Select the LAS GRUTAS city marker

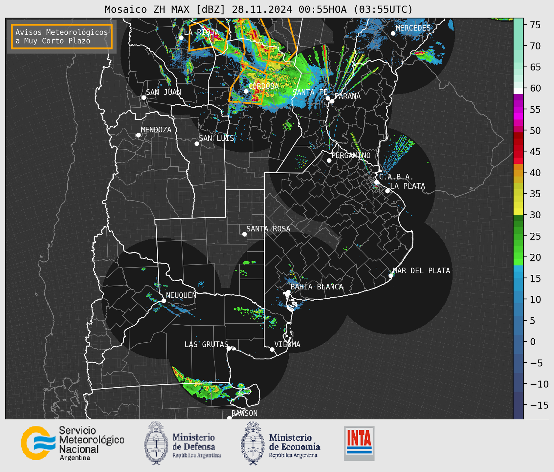[x=229, y=349]
